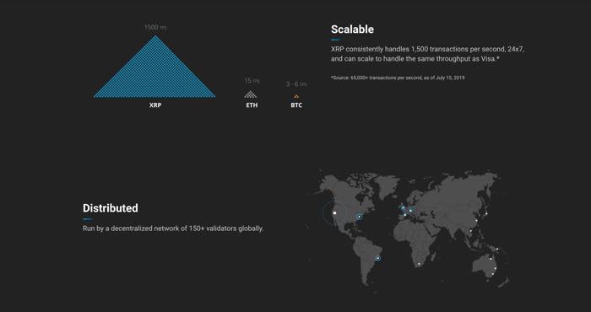591x312 pixels.
Task: Select the validator dot in Papua New Guinea
Action: click(497, 249)
